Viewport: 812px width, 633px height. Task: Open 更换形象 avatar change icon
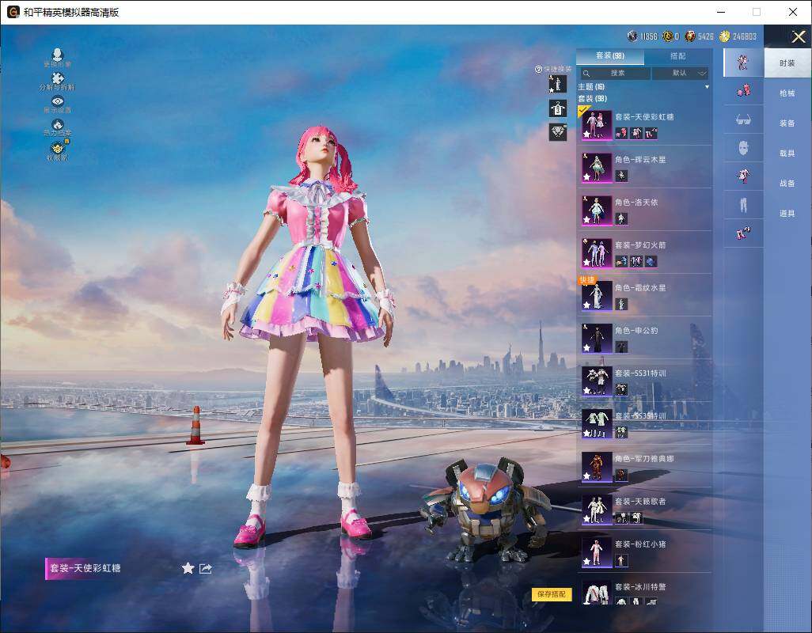click(x=57, y=55)
